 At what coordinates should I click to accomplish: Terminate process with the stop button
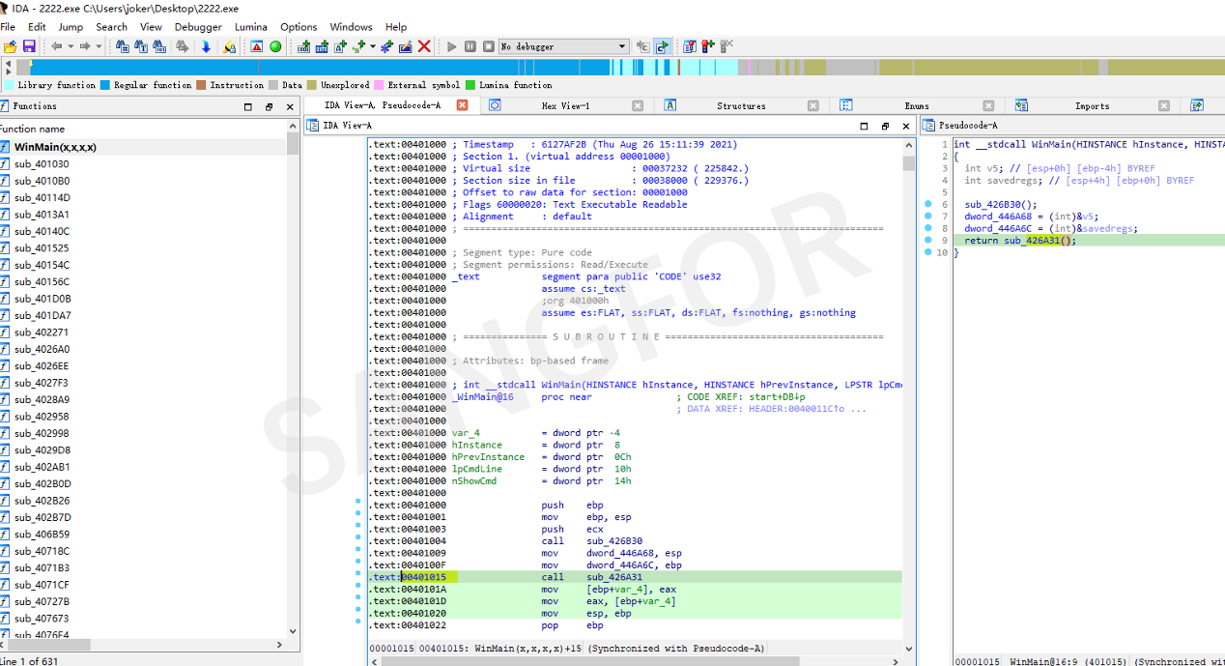tap(489, 46)
